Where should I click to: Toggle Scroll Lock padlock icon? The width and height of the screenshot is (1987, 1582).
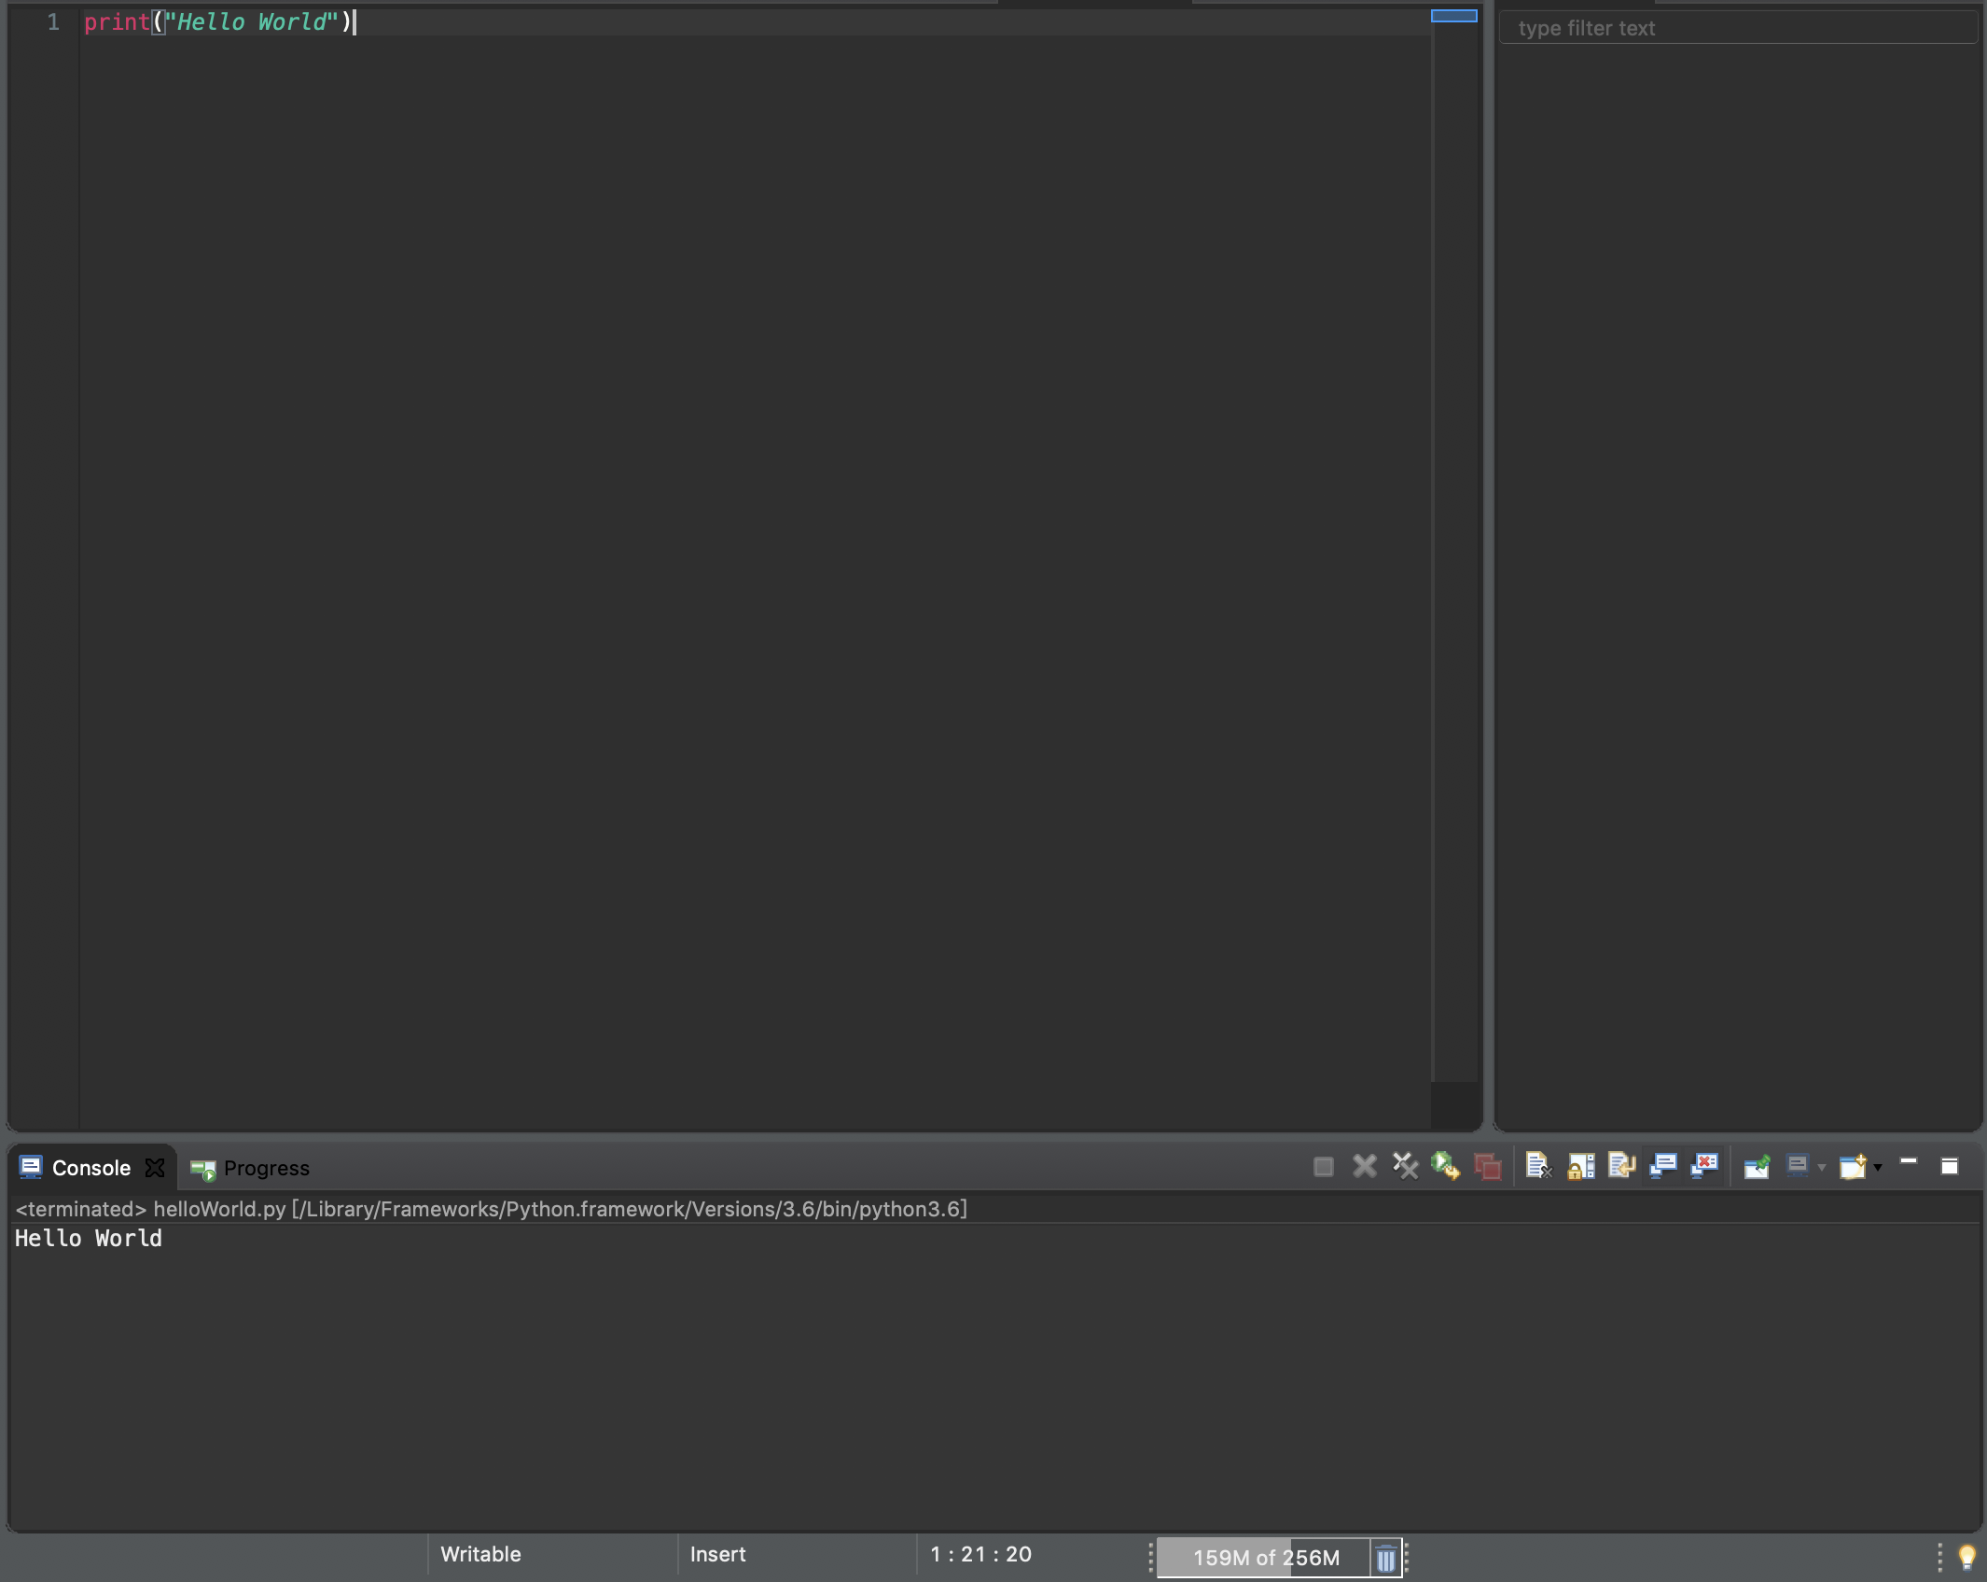pos(1580,1167)
